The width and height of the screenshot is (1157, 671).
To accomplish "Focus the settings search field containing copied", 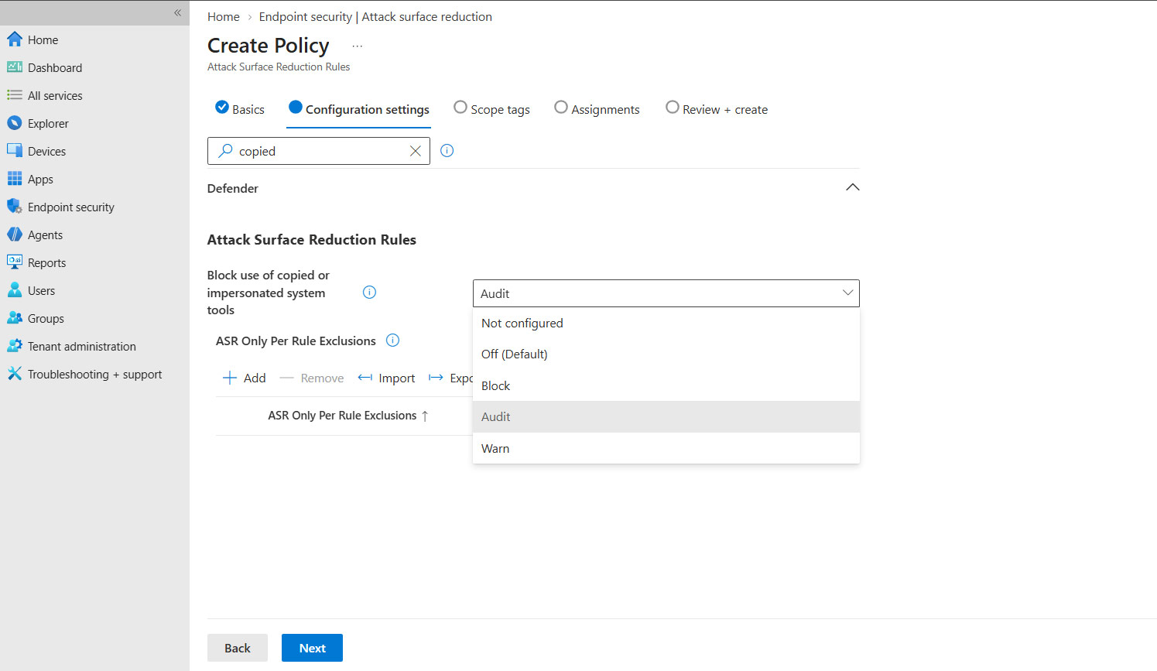I will pos(319,151).
